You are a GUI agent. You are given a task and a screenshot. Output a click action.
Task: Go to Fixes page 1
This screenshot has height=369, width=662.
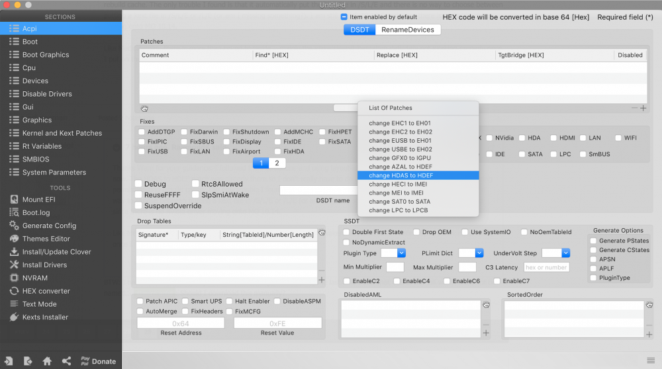261,163
